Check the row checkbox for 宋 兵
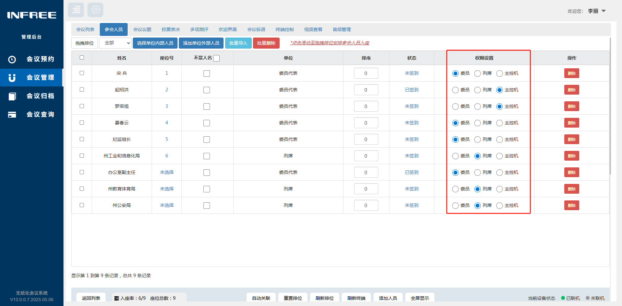This screenshot has height=306, width=622. coord(82,73)
